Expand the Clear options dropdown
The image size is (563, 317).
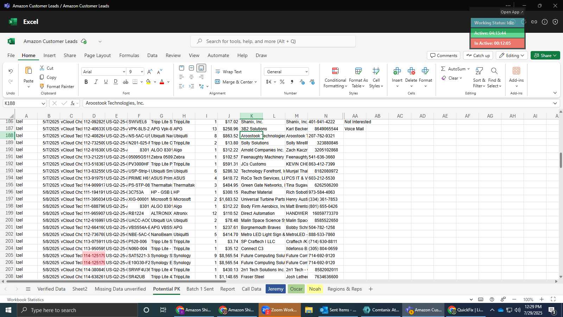click(x=461, y=78)
